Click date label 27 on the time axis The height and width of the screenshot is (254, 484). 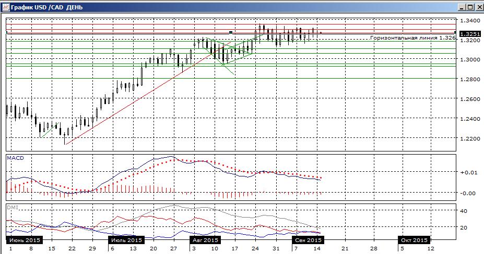pyautogui.click(x=174, y=248)
